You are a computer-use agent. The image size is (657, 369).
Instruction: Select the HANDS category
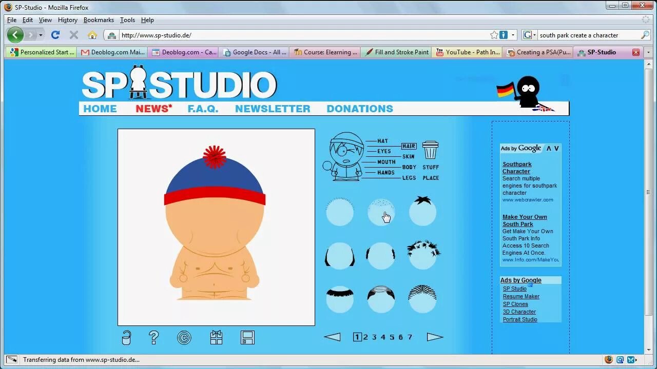(386, 173)
